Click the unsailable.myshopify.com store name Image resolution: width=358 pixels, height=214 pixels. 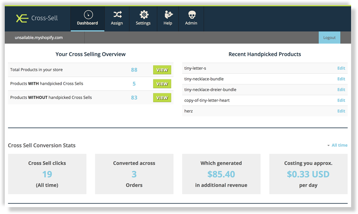point(39,38)
